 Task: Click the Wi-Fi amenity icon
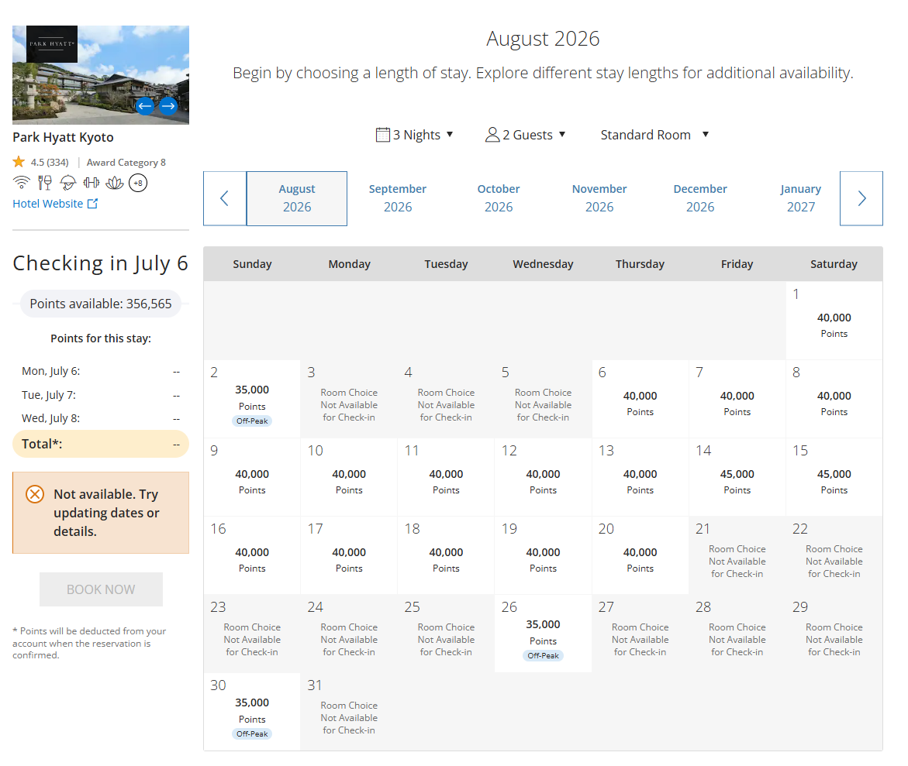22,183
